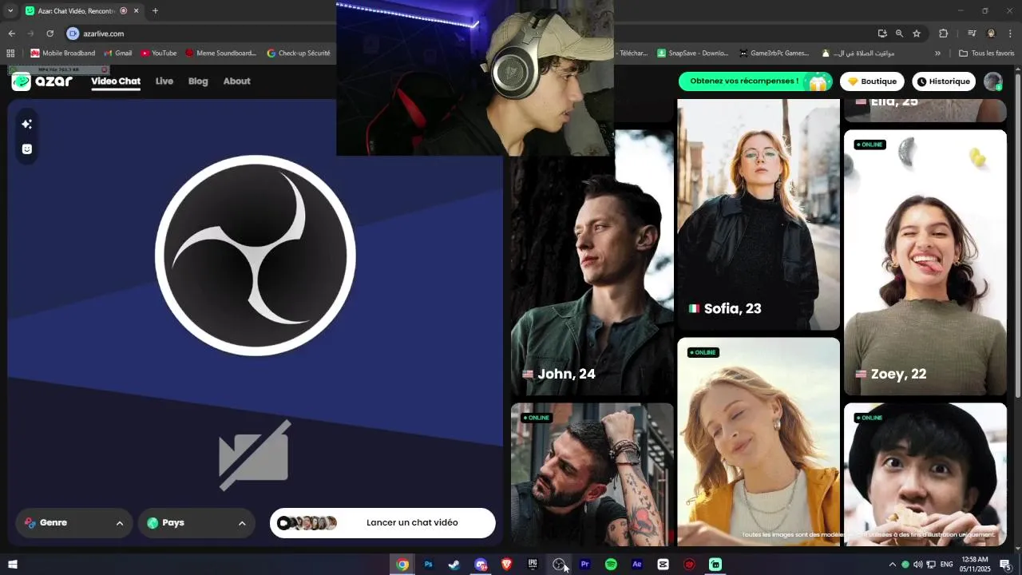Image resolution: width=1022 pixels, height=575 pixels.
Task: Open the About page
Action: [236, 81]
